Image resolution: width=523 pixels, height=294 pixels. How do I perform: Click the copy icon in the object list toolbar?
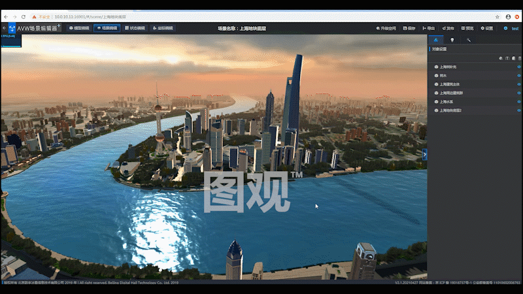(x=513, y=58)
